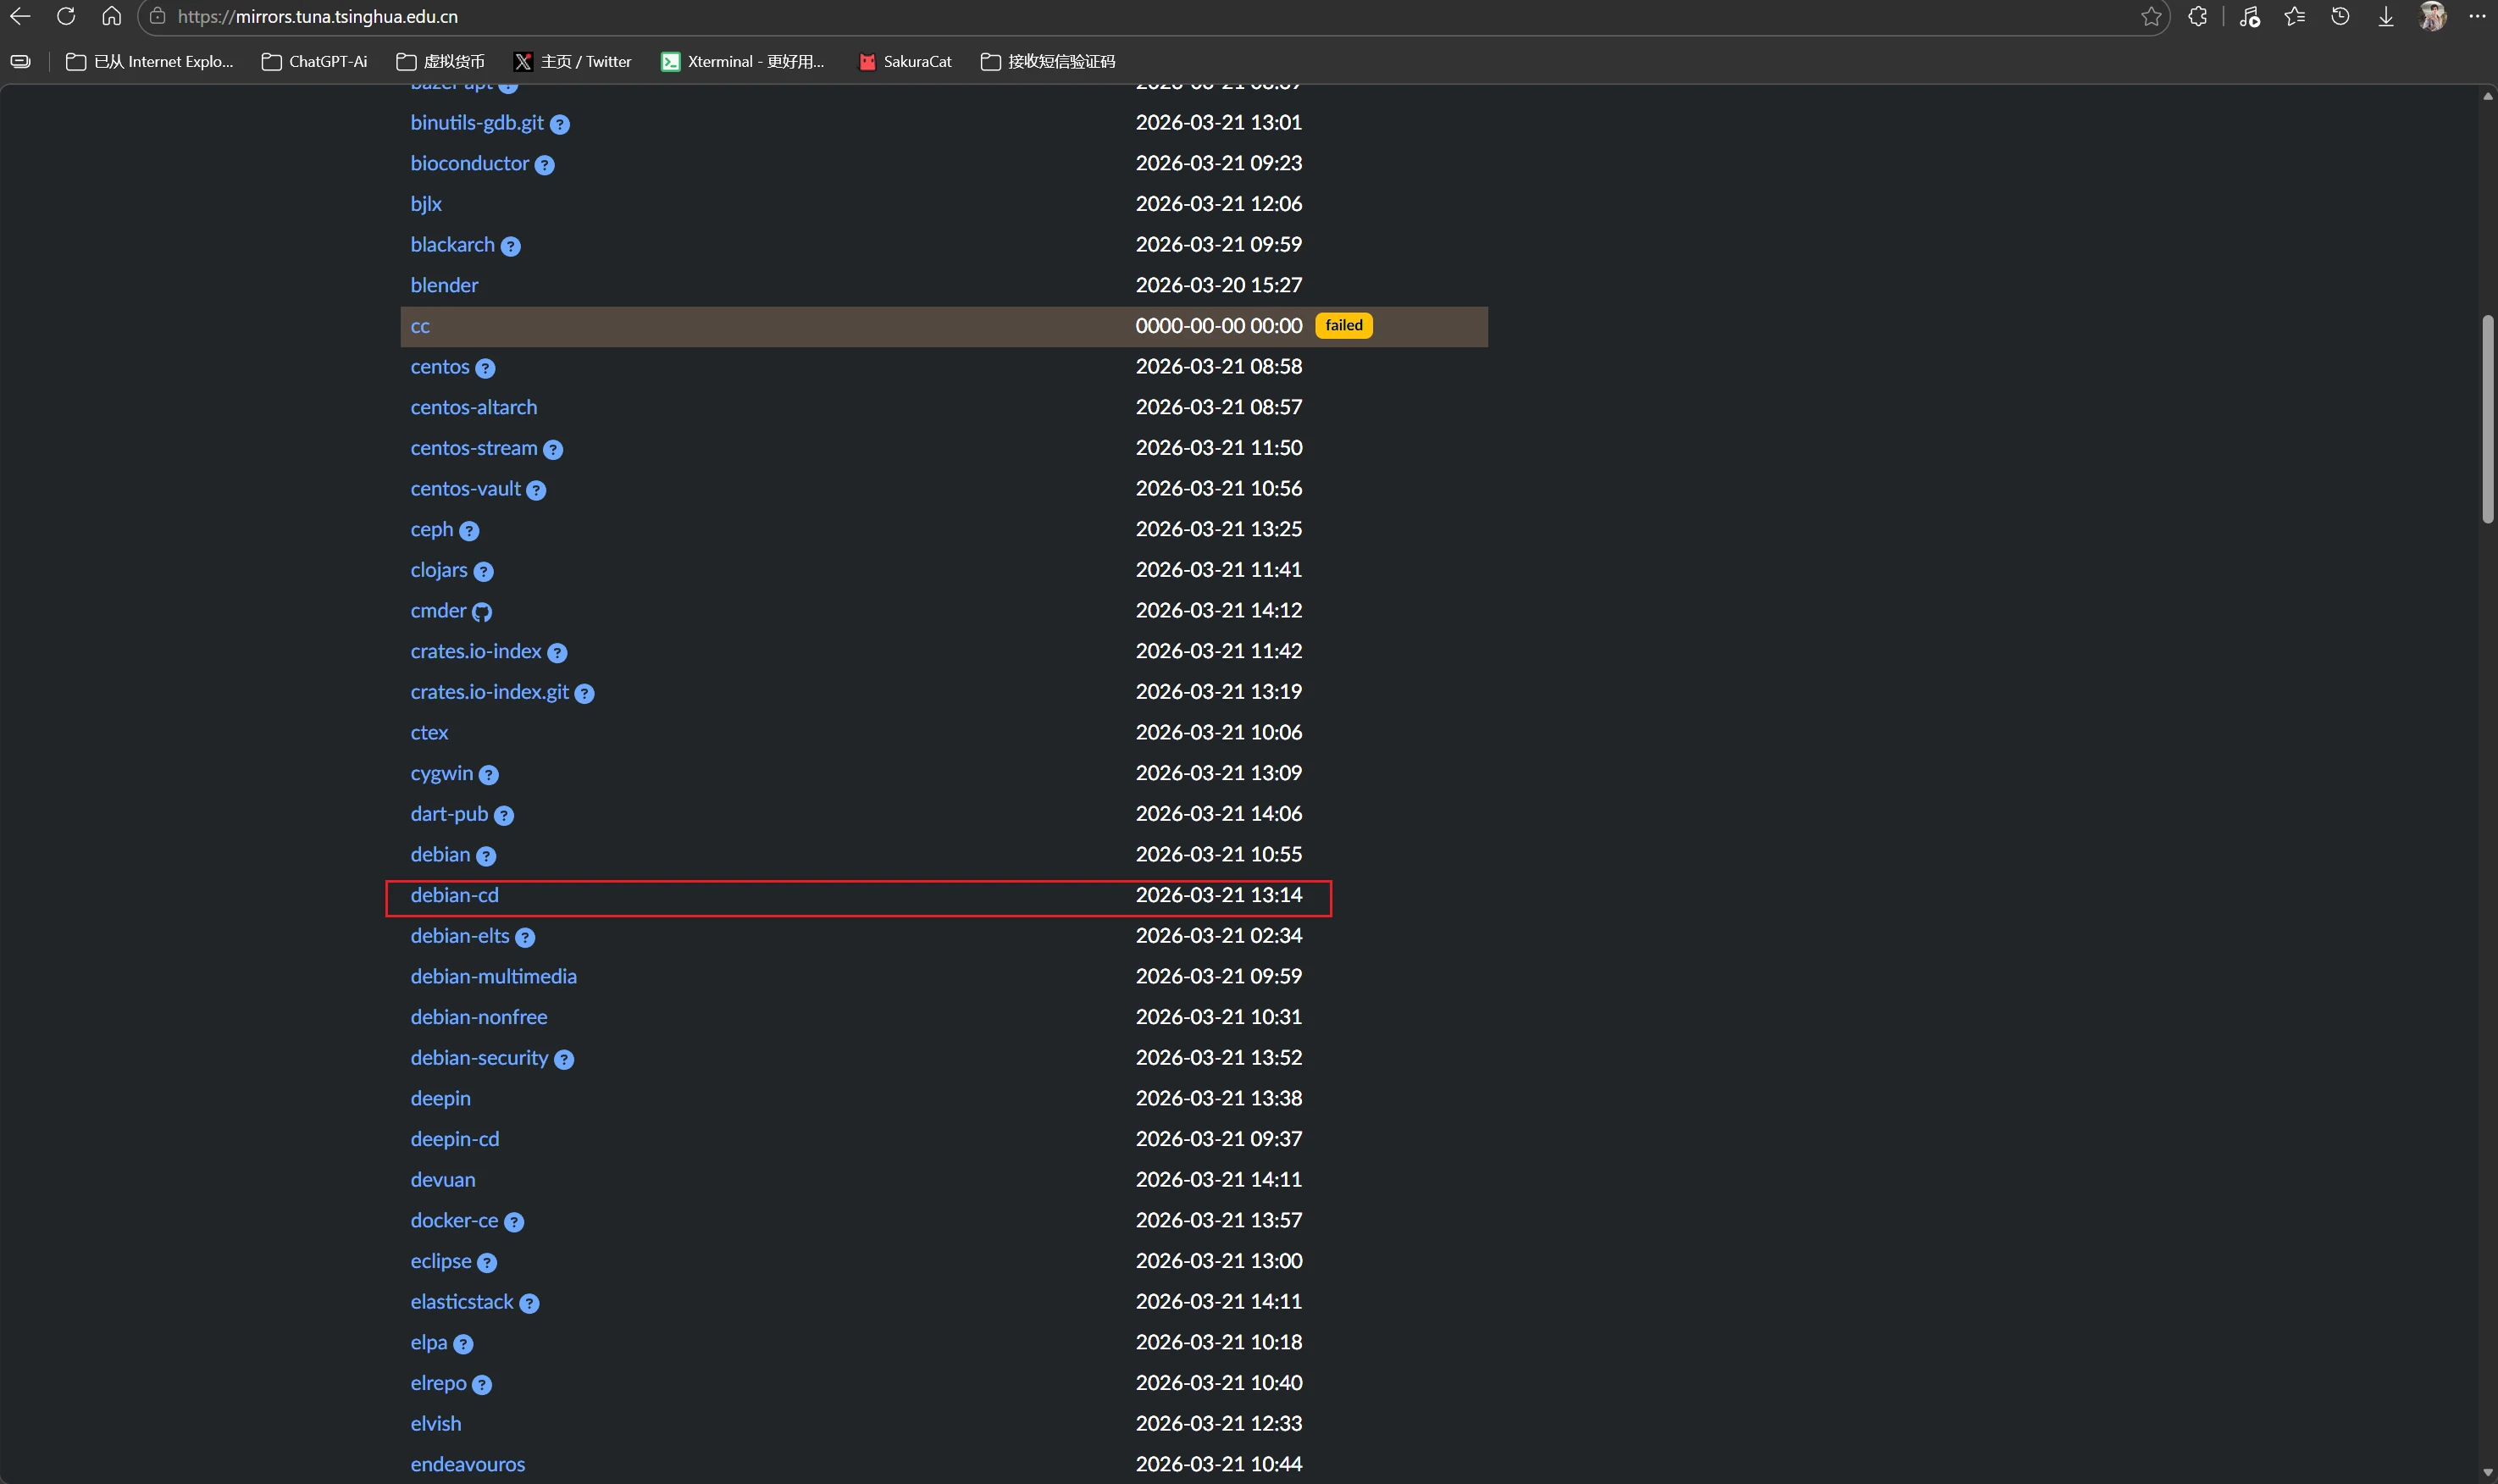Open the Downloads arrow icon
Viewport: 2498px width, 1484px height.
2386,17
